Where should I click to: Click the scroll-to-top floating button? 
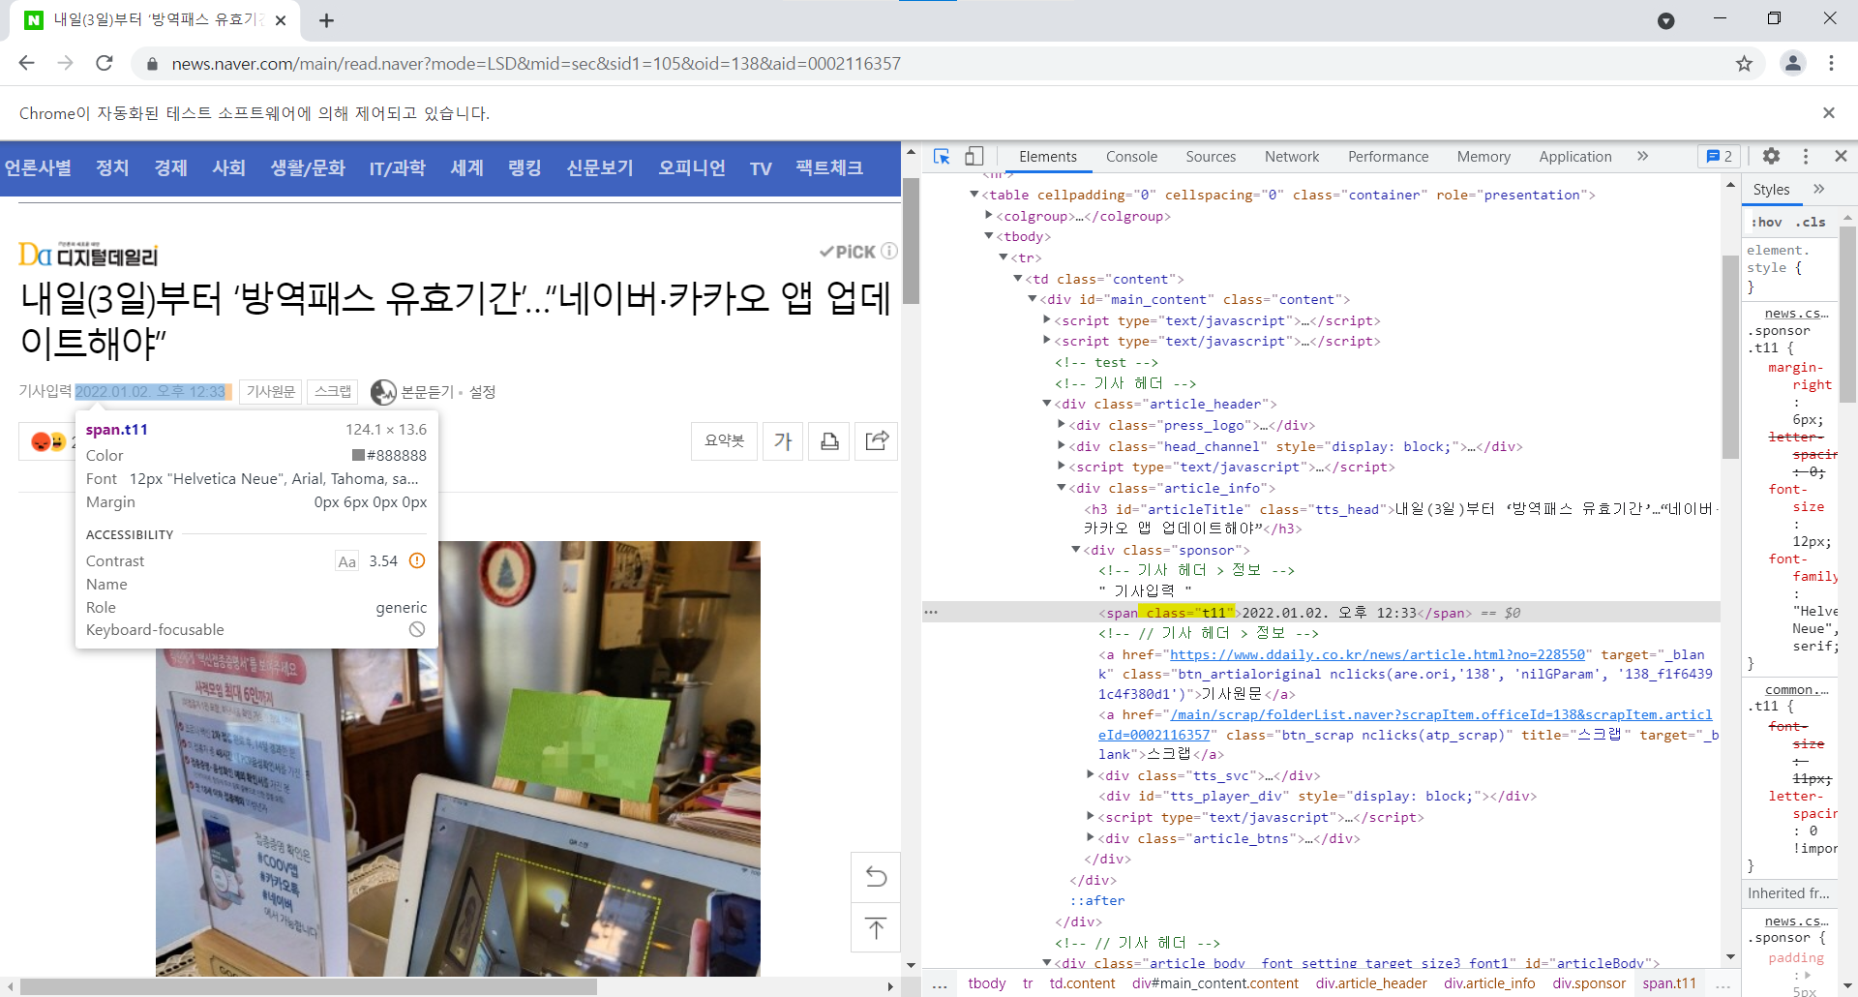coord(876,928)
